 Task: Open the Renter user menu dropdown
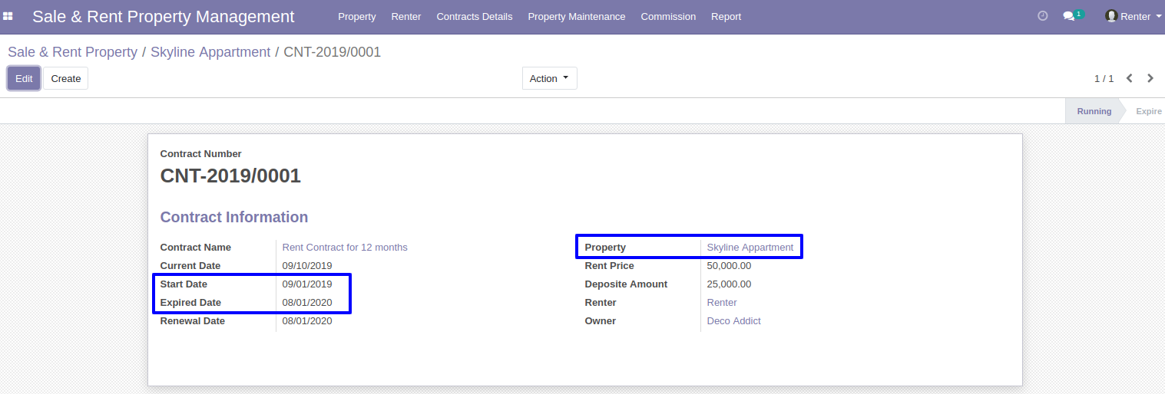tap(1134, 16)
